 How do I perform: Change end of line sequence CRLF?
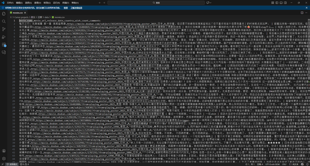284,164
